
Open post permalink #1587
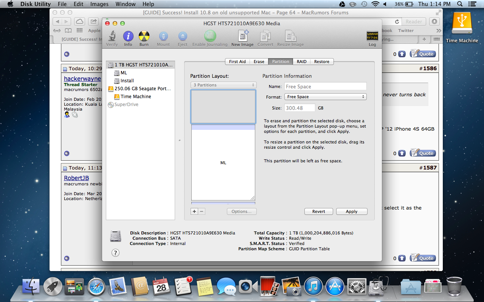click(x=430, y=168)
